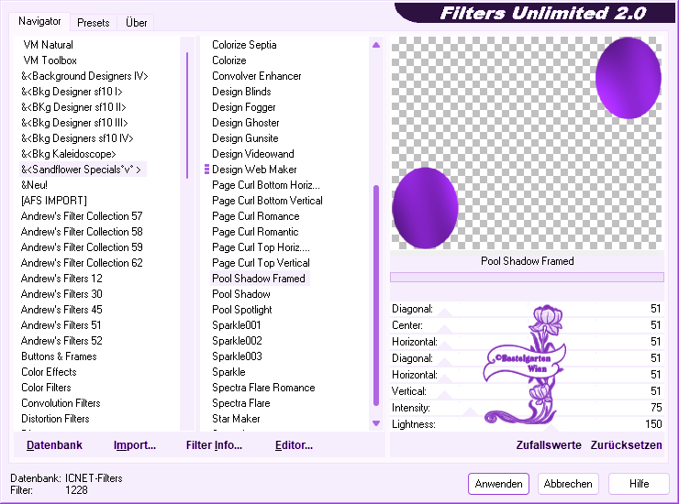Click the Abbrechen button
The width and height of the screenshot is (679, 504).
pos(568,484)
